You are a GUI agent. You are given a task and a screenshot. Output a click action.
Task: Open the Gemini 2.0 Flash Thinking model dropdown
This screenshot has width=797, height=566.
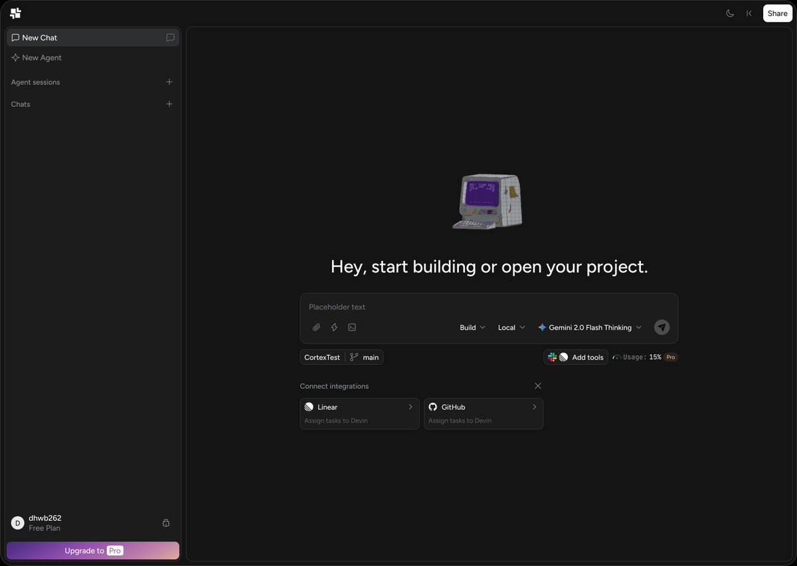[590, 327]
